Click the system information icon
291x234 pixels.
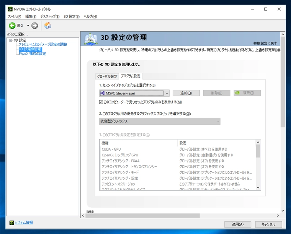[x=11, y=223]
